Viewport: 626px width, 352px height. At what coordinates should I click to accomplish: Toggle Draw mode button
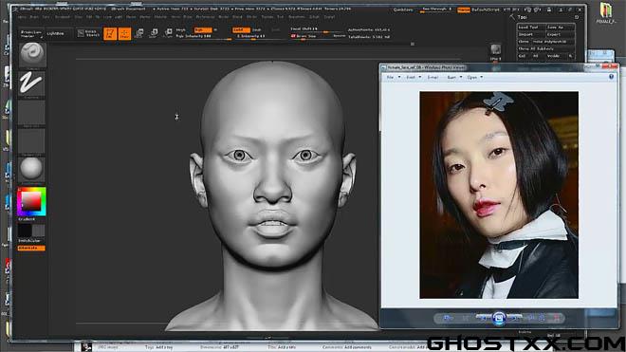(124, 34)
